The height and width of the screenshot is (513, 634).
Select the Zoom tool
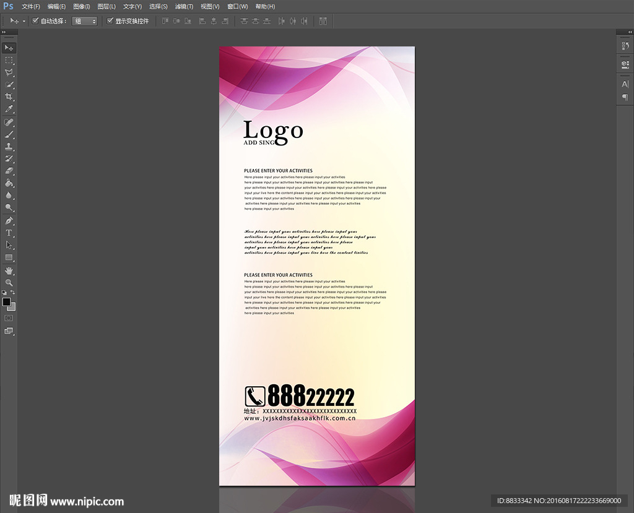(9, 283)
